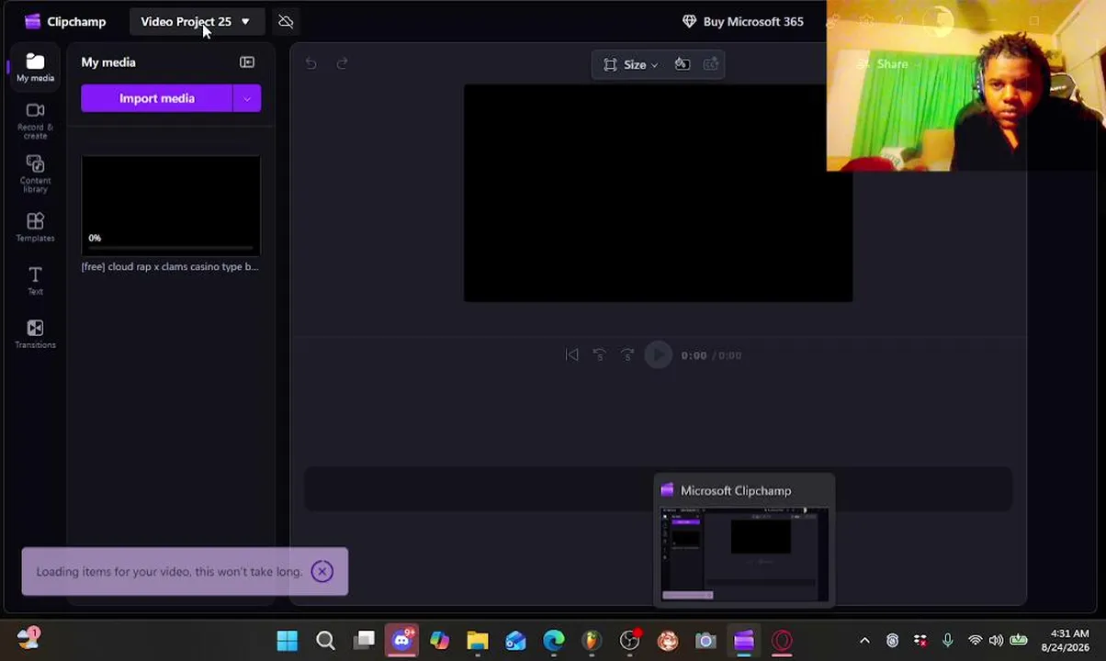This screenshot has width=1106, height=661.
Task: Click the volume speaker tray icon
Action: click(997, 641)
